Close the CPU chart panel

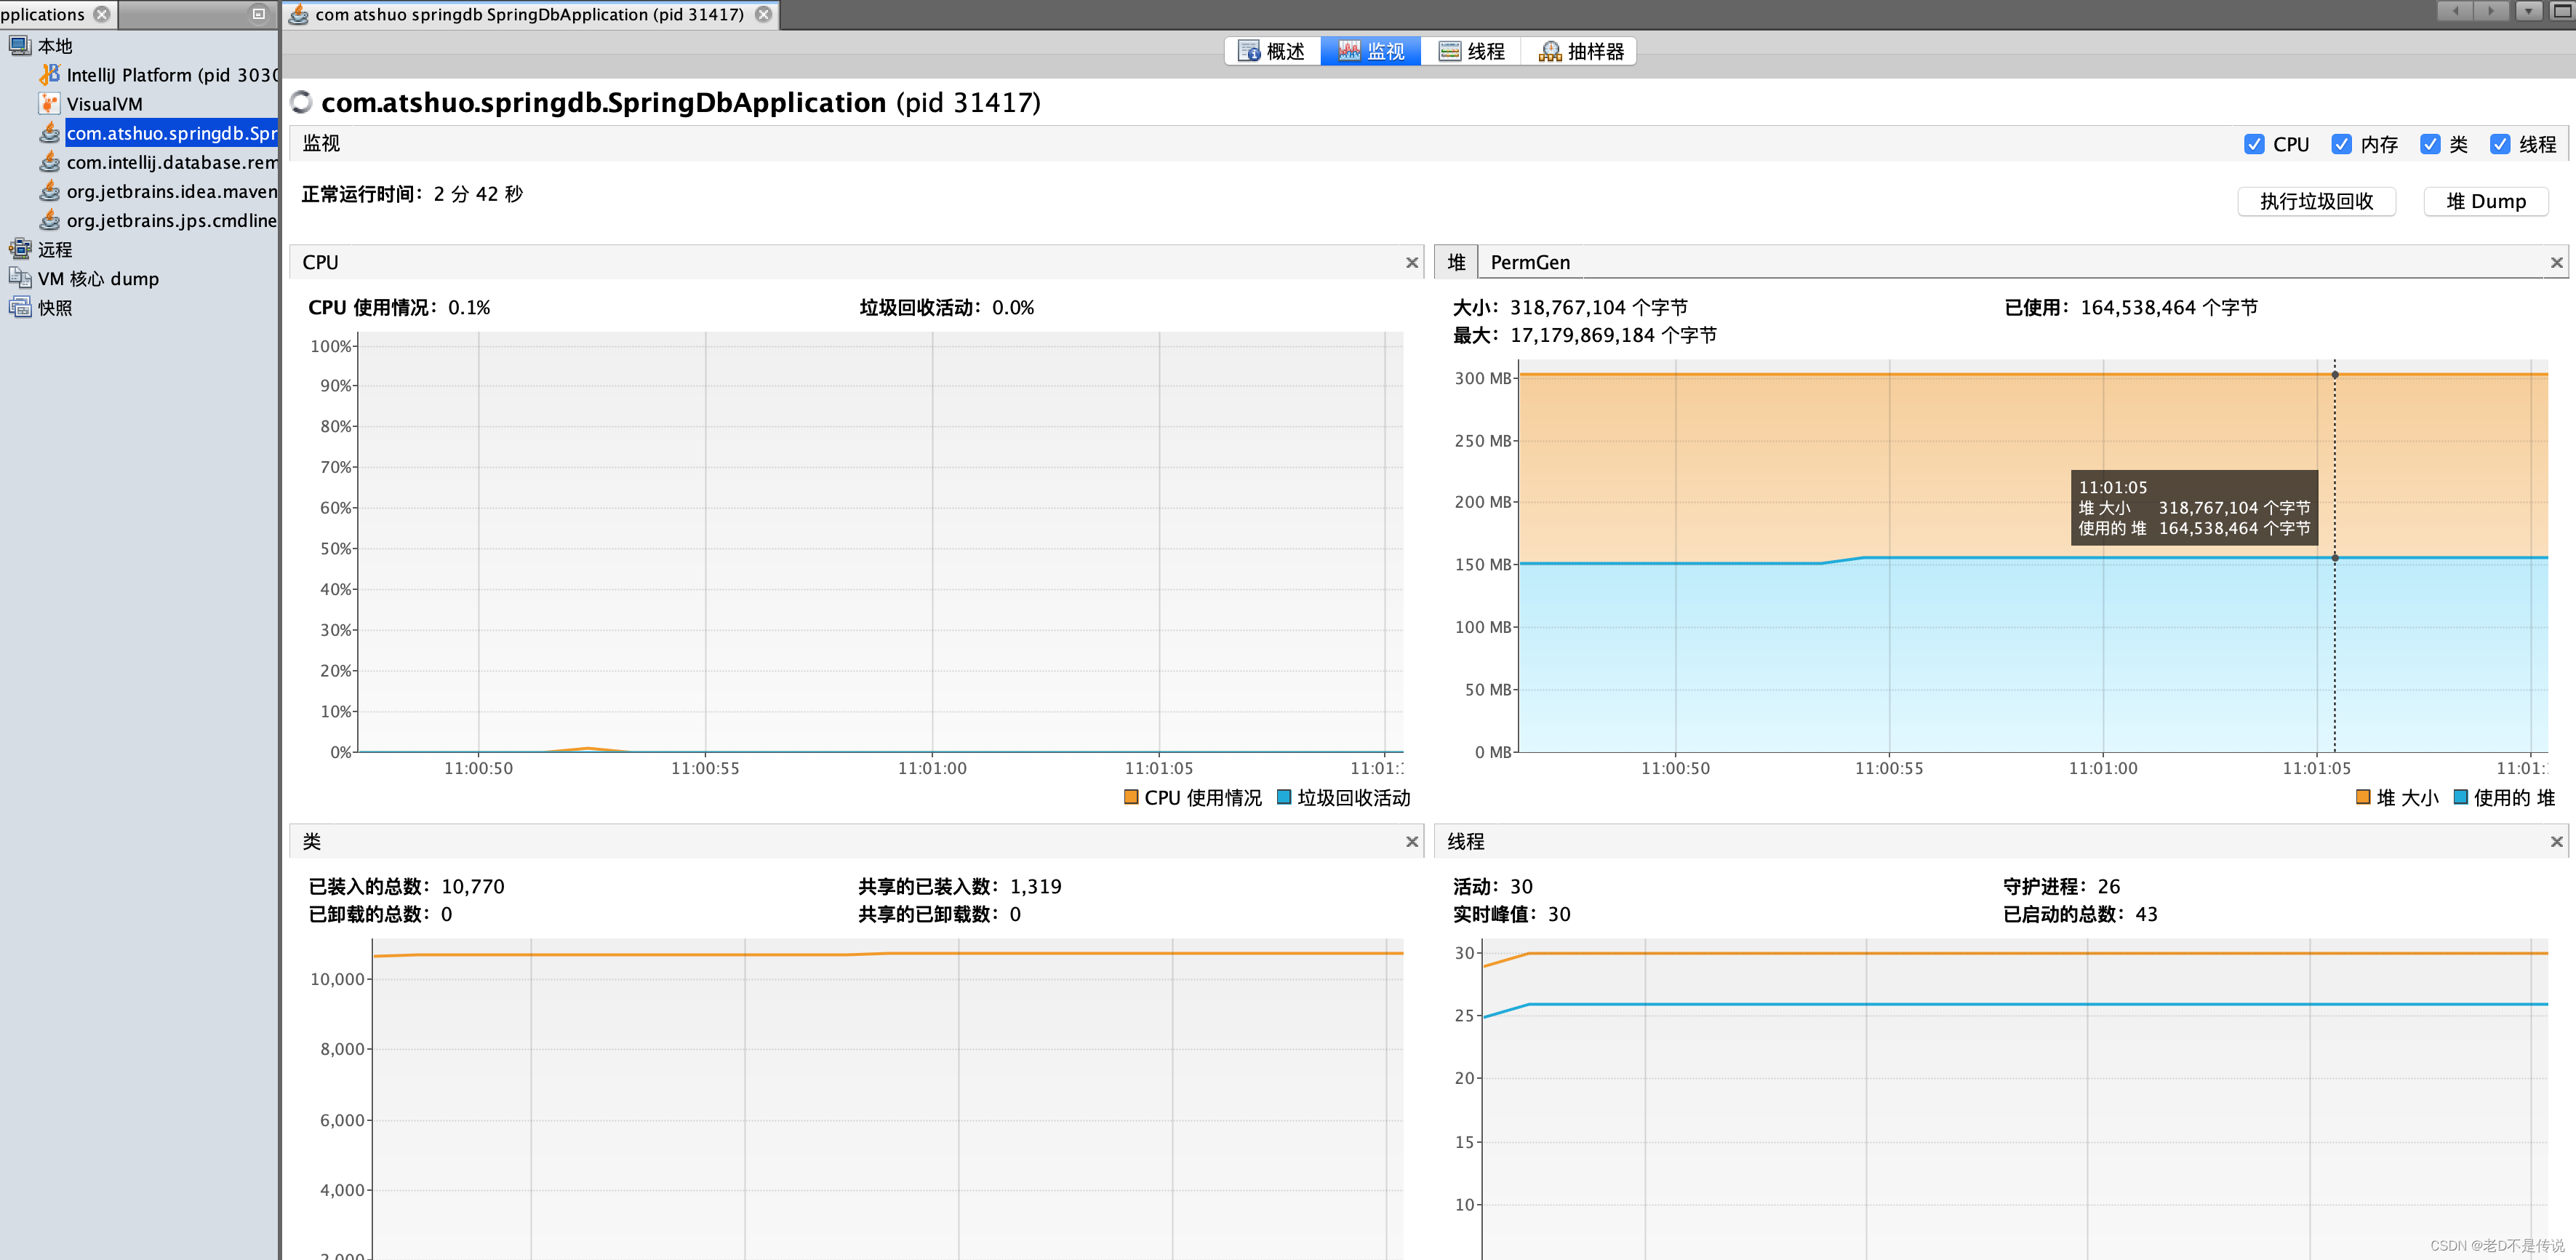pos(1412,263)
